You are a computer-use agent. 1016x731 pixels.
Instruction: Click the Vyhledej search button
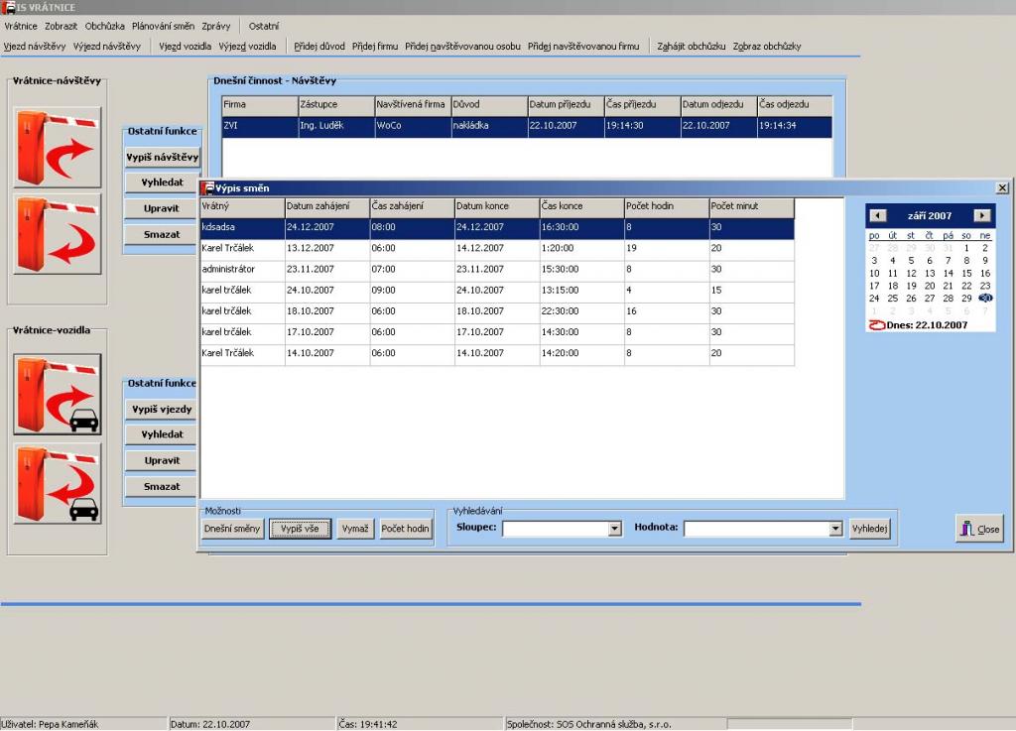point(870,529)
